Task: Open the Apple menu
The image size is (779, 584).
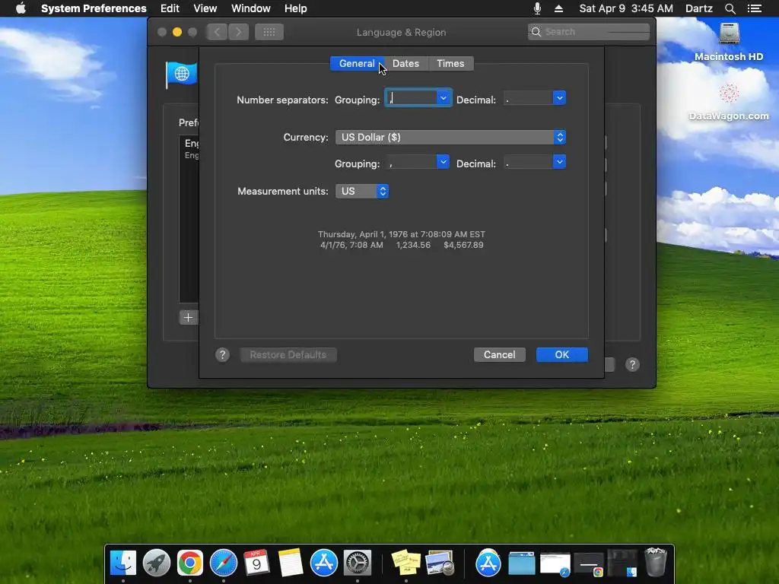Action: [x=21, y=8]
